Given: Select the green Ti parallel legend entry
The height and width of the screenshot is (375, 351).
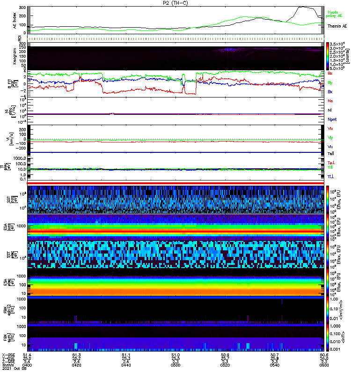Looking at the screenshot, I should click(x=330, y=167).
